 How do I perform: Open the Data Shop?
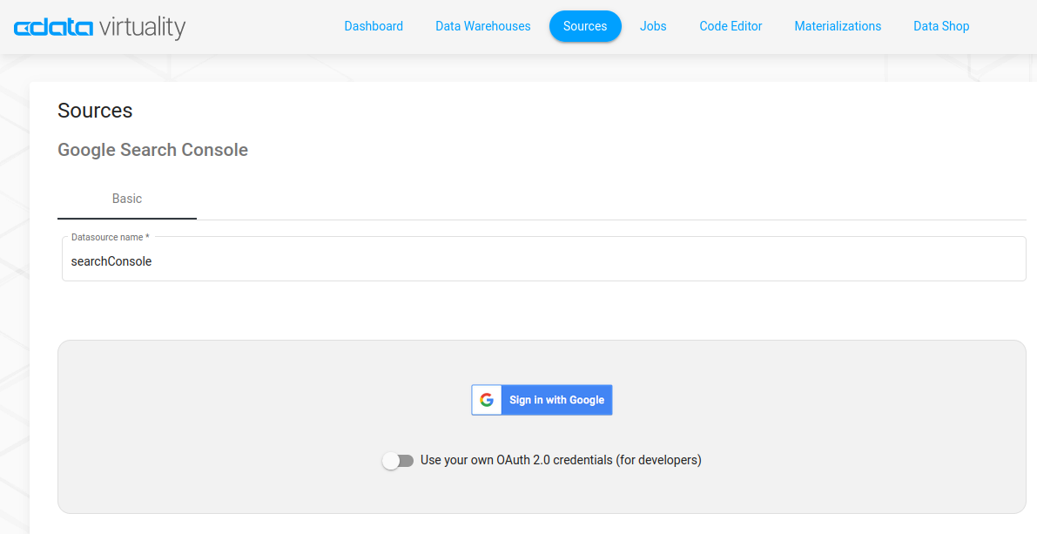940,26
